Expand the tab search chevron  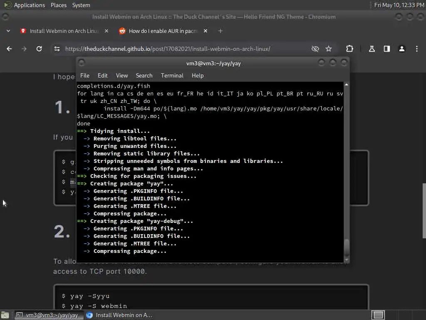click(x=8, y=31)
